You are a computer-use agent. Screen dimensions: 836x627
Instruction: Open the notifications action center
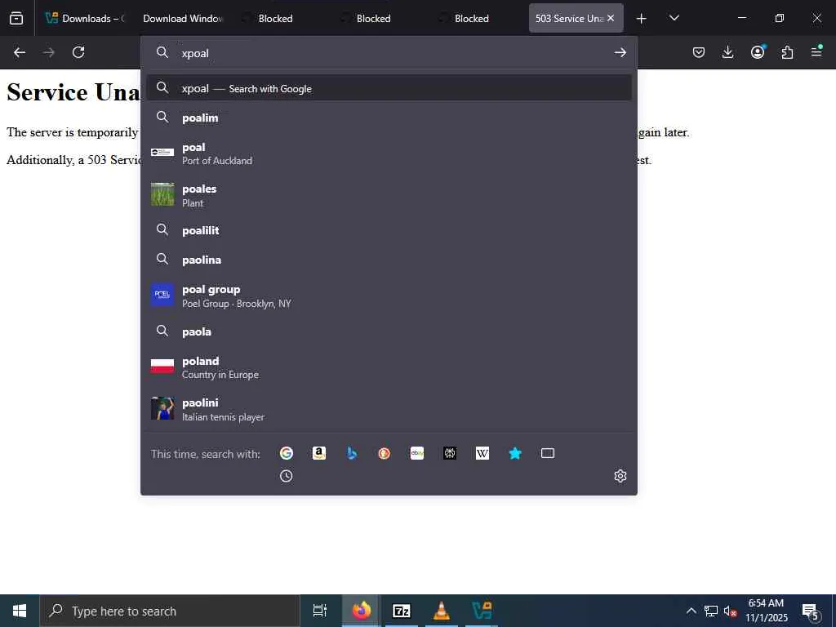(x=811, y=611)
